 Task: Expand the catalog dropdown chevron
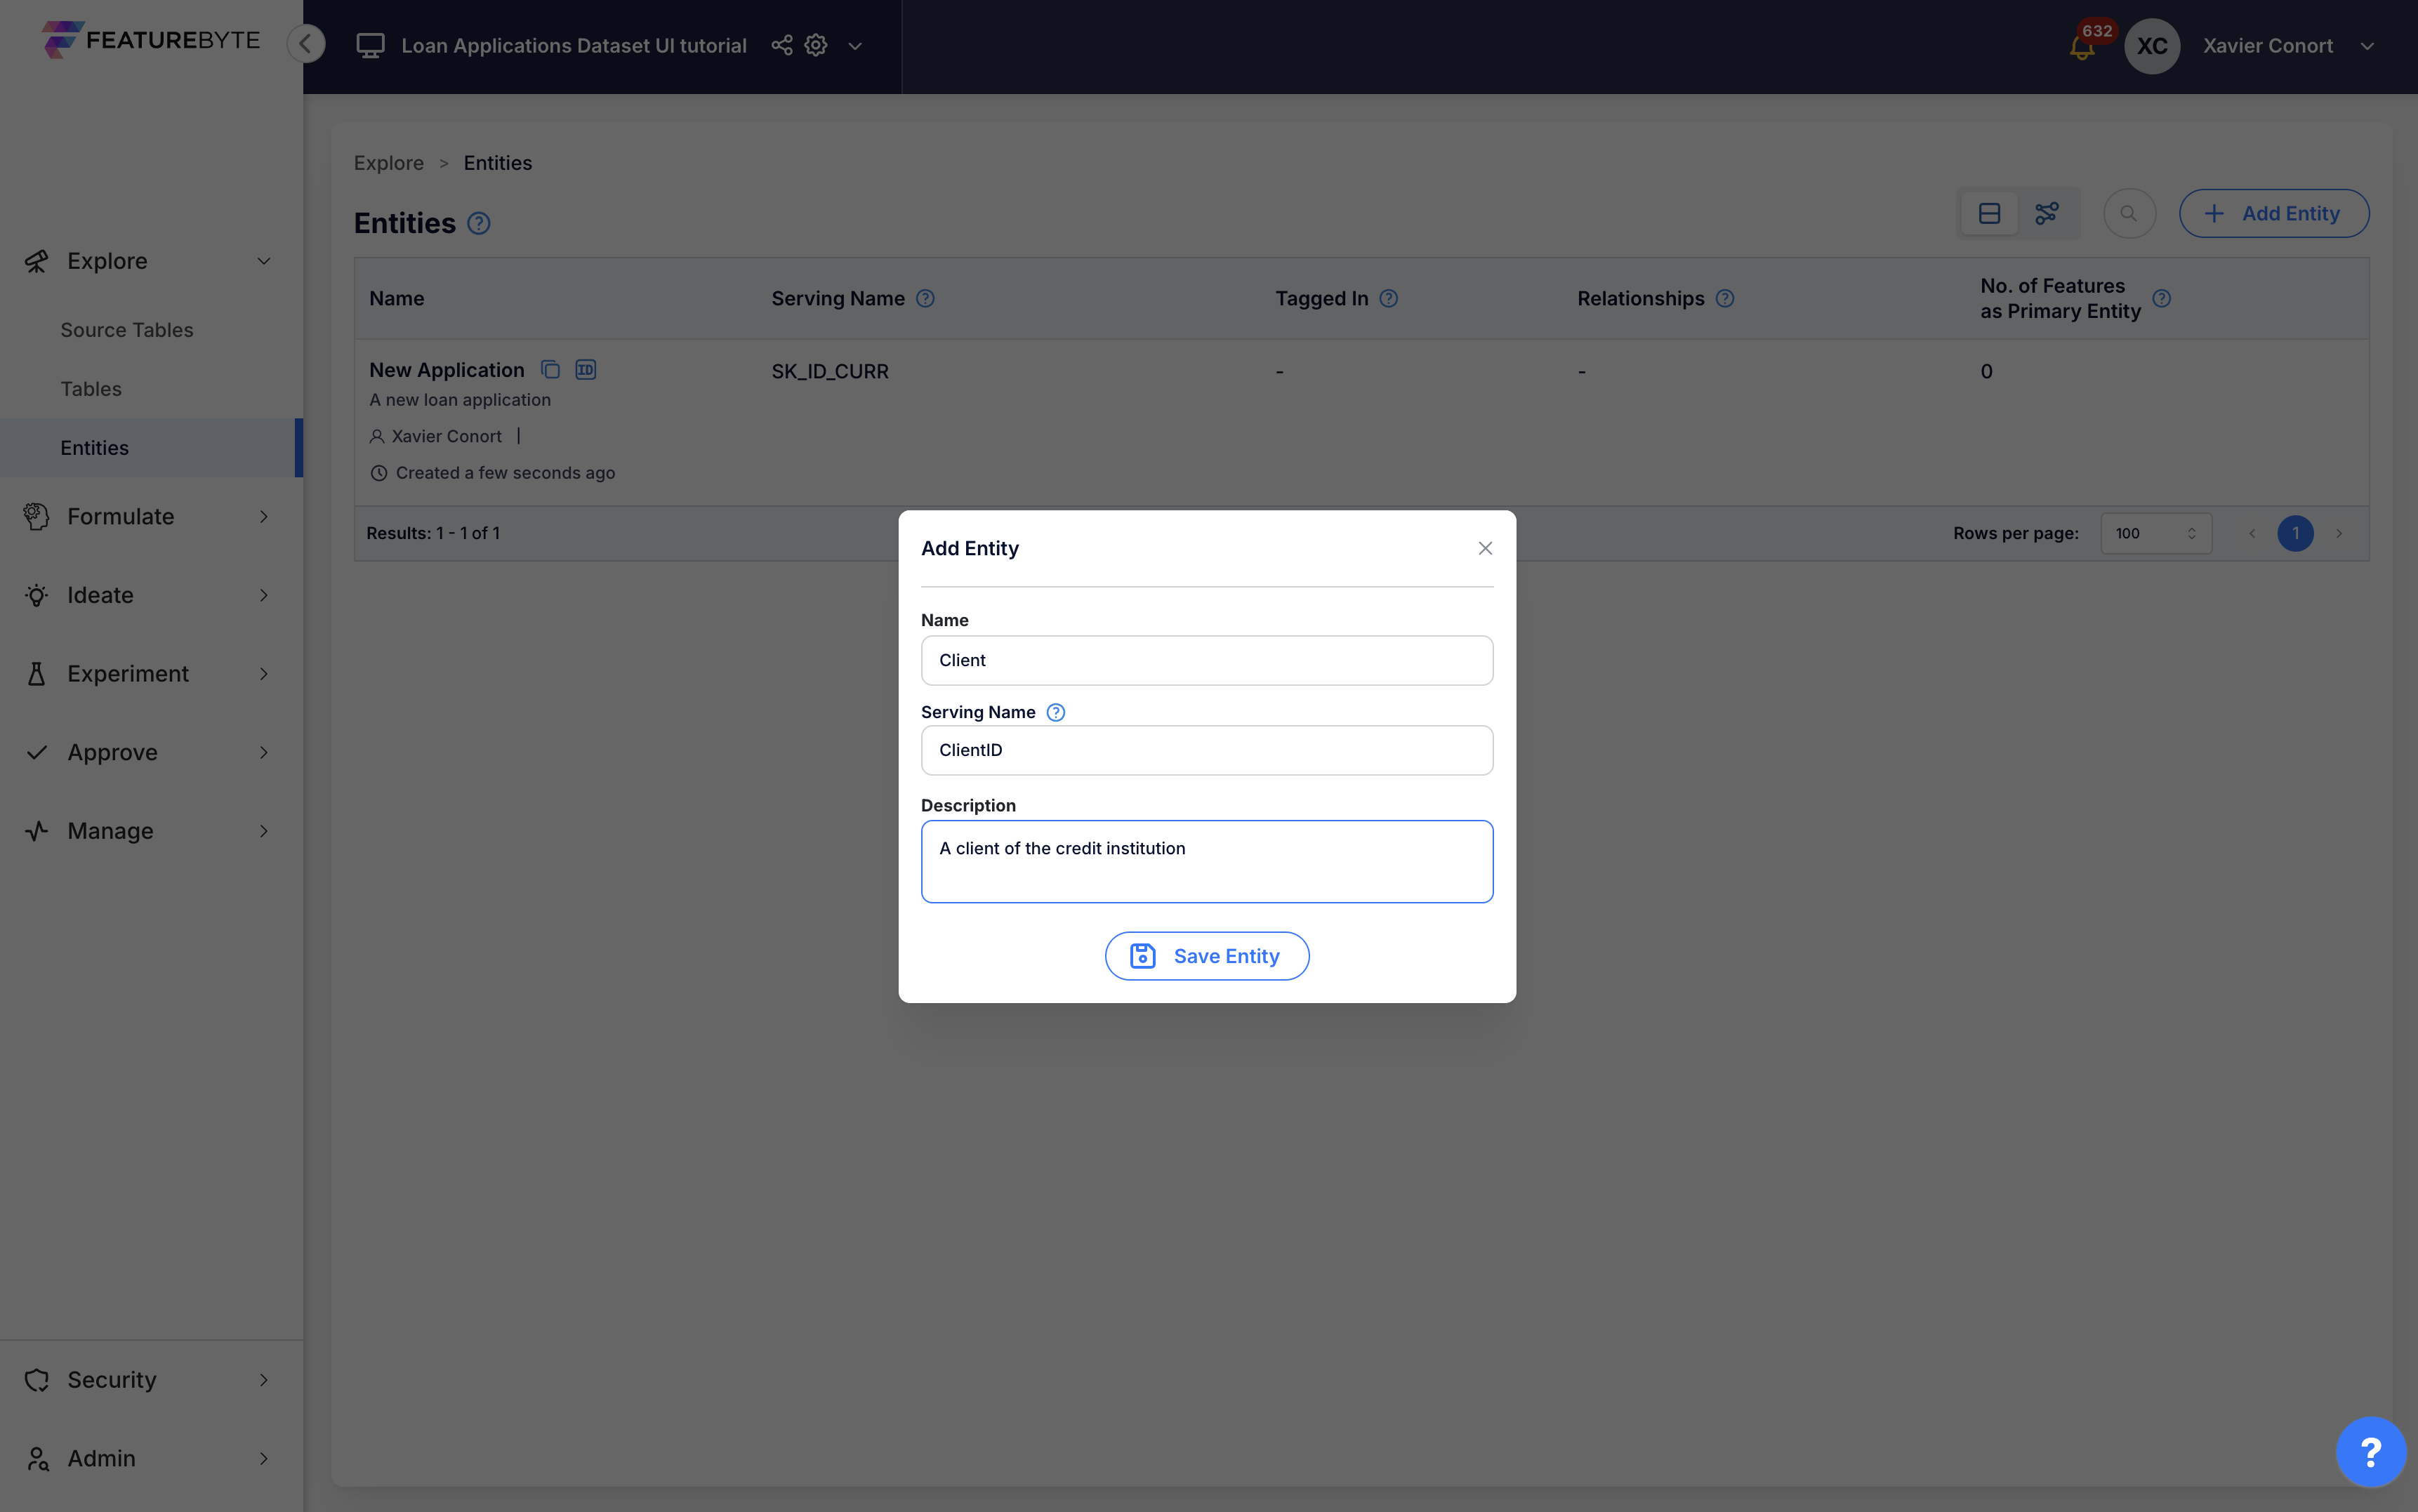tap(855, 46)
